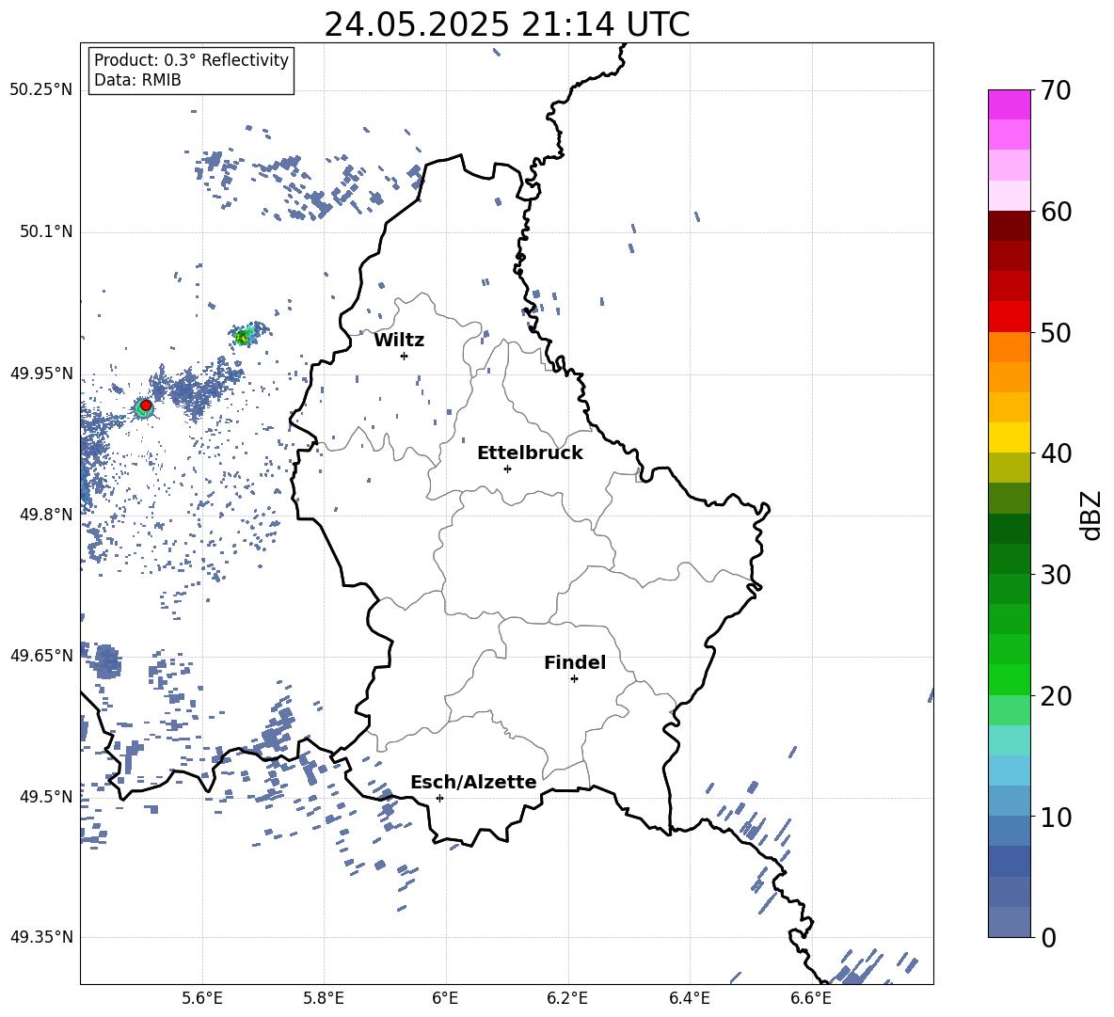The width and height of the screenshot is (1114, 1017).
Task: Click the 10 value on the colorbar
Action: click(x=1056, y=818)
